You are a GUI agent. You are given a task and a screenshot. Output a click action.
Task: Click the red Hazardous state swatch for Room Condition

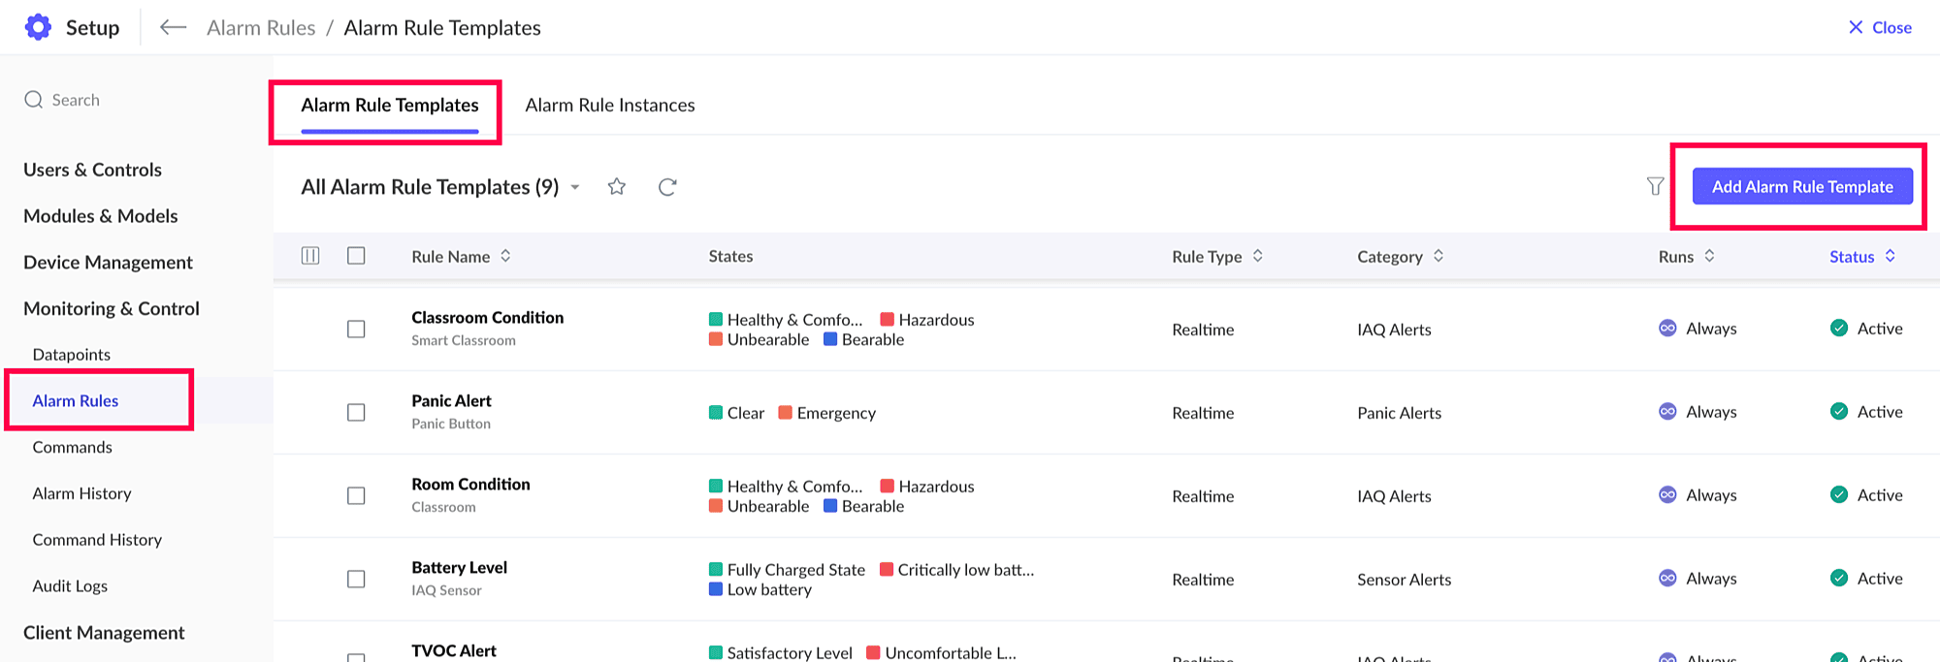(x=887, y=486)
